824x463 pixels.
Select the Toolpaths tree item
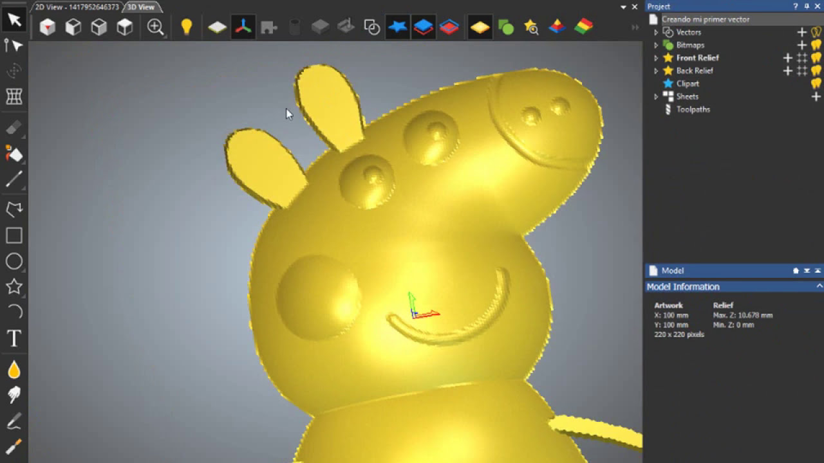click(693, 109)
